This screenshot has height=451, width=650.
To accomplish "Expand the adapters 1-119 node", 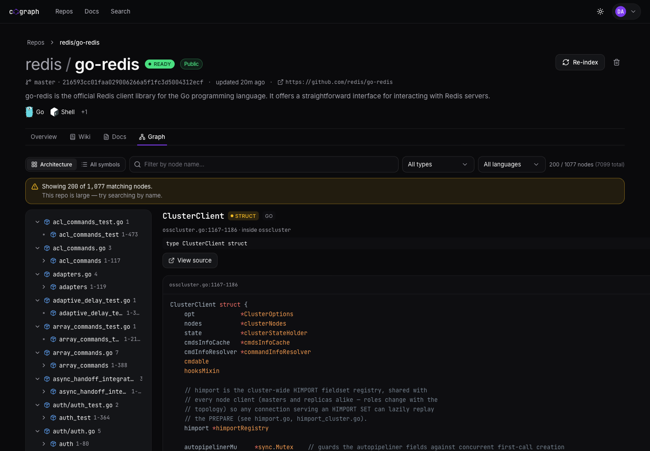I will pos(44,287).
